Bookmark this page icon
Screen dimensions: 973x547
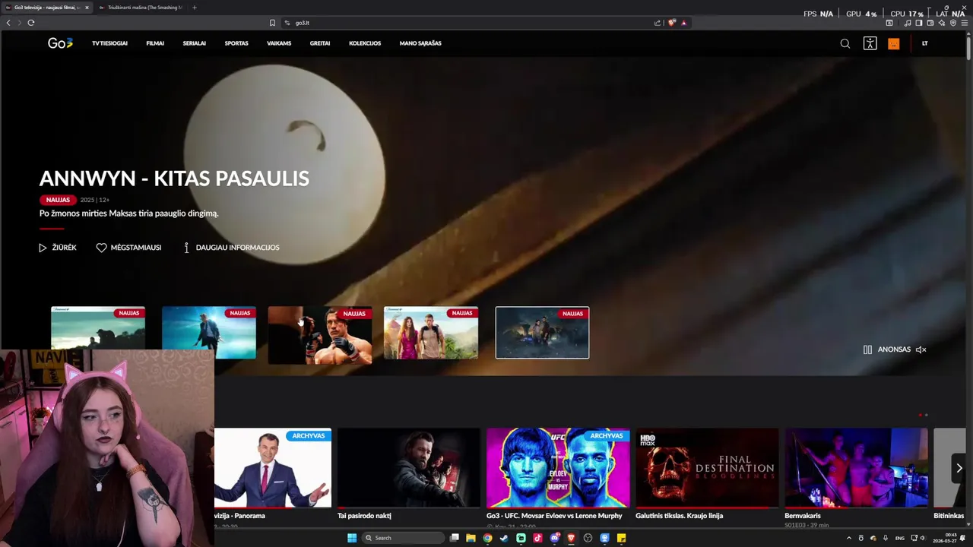click(x=272, y=23)
